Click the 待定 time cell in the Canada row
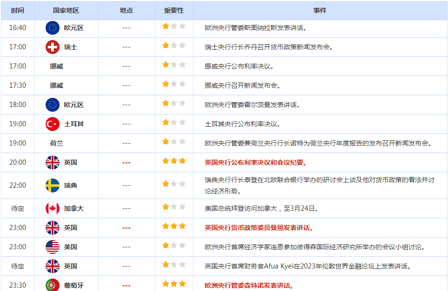Image resolution: width=448 pixels, height=291 pixels. click(18, 208)
